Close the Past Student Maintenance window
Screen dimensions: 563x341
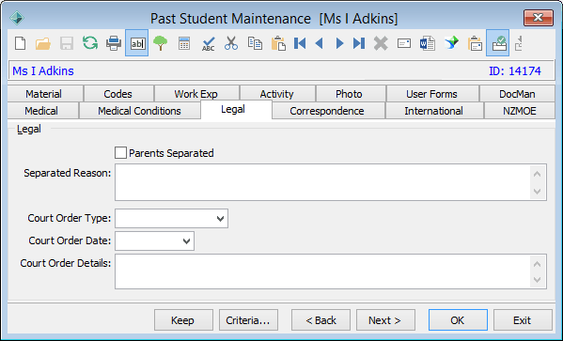pos(539,18)
